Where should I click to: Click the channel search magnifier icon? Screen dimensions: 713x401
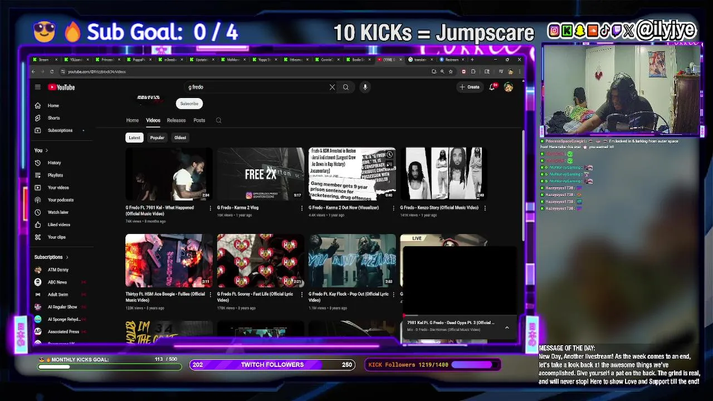tap(218, 120)
